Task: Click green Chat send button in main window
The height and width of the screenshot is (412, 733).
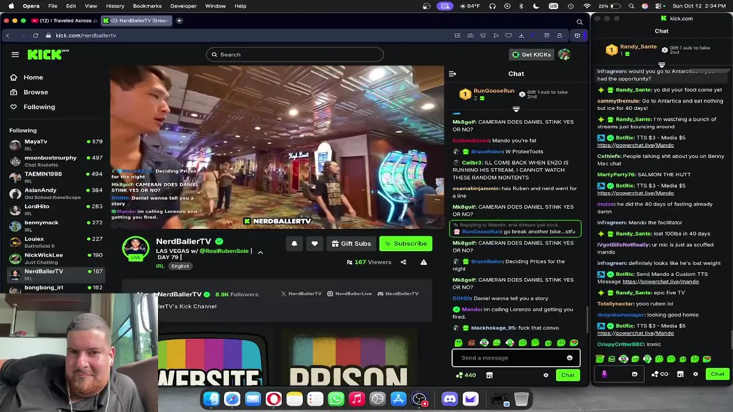Action: 568,375
